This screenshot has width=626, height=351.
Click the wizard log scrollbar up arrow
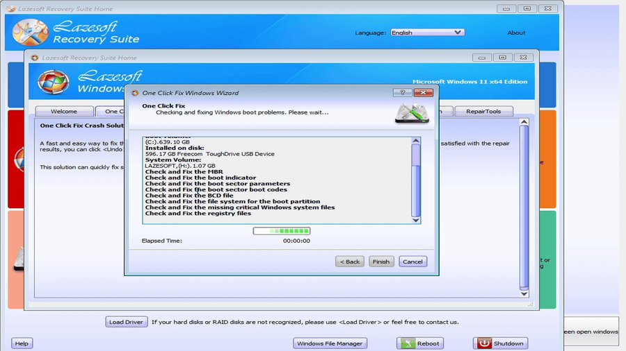pyautogui.click(x=416, y=141)
